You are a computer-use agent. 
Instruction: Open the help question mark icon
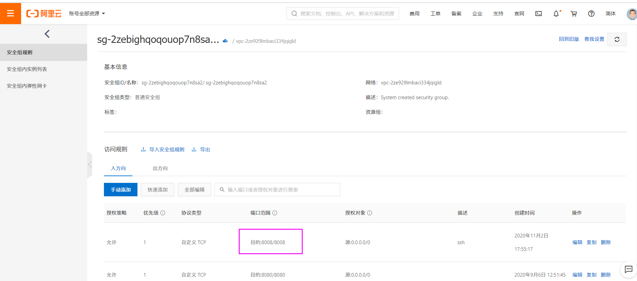tap(591, 14)
